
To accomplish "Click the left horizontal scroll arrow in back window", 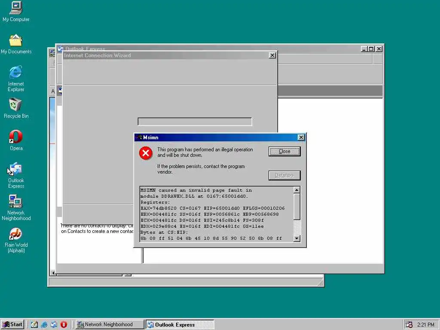I will pos(53,272).
